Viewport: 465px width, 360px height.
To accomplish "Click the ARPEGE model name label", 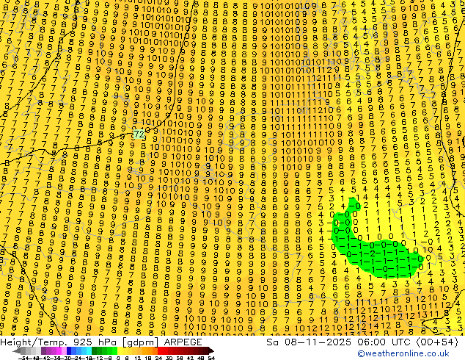I will point(183,342).
